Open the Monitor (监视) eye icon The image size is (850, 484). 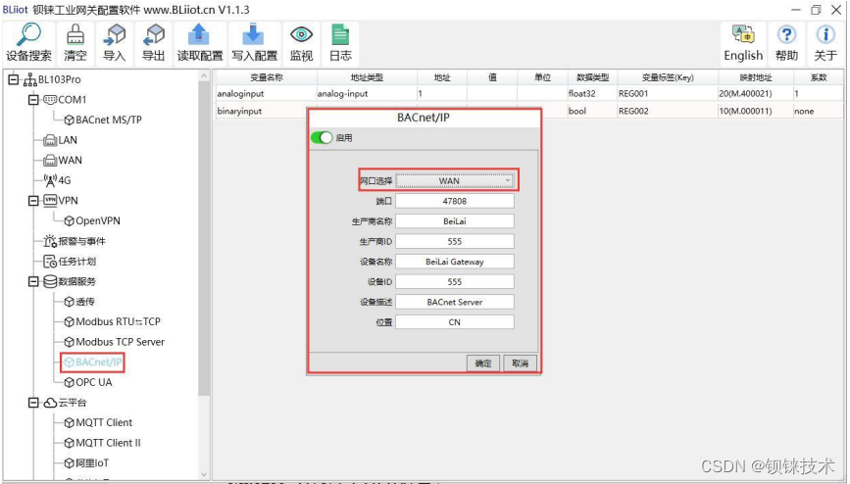[301, 35]
